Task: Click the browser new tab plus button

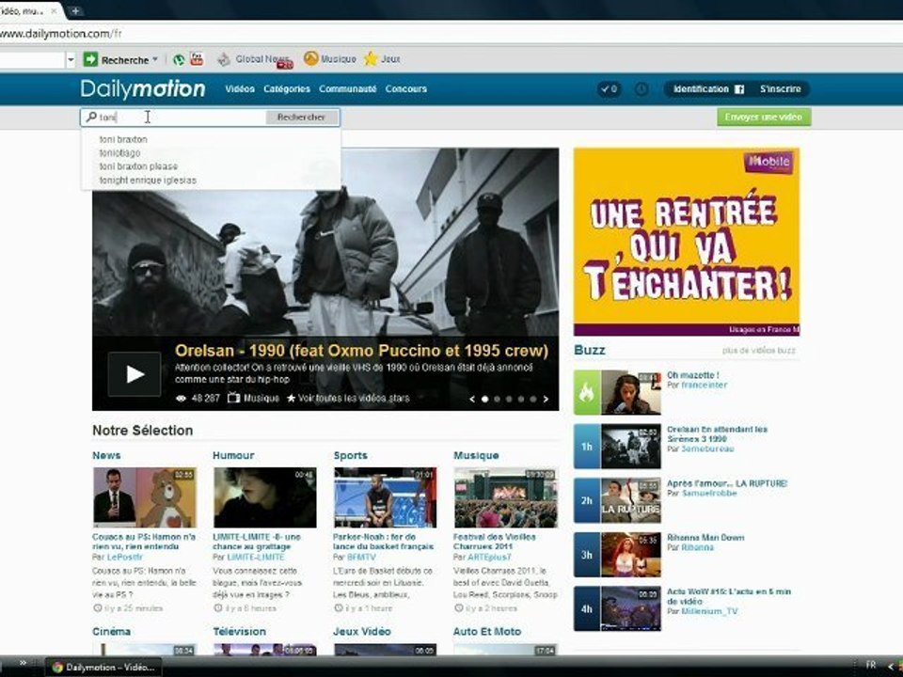Action: [x=75, y=10]
